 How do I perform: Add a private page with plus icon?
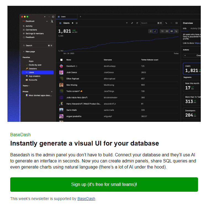[x=52, y=92]
